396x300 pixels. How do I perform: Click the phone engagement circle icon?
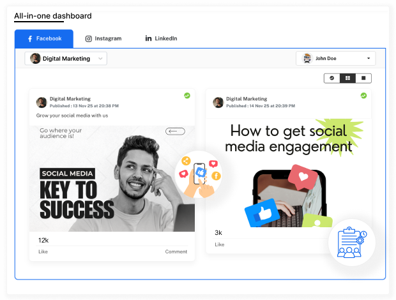coord(199,175)
